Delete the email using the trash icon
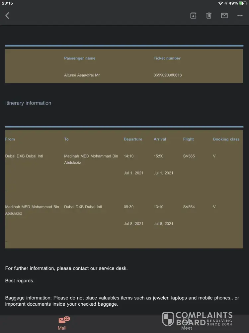 click(x=209, y=15)
